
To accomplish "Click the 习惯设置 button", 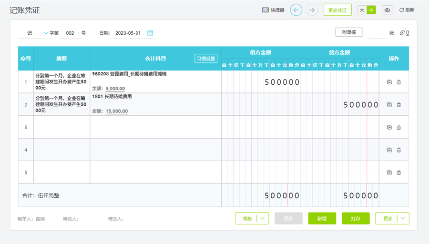I will point(206,59).
